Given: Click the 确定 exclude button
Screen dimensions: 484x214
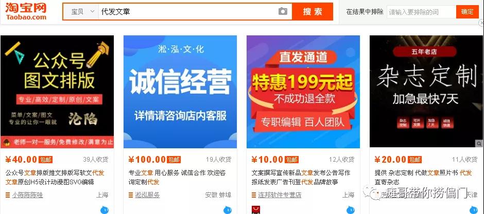Looking at the screenshot, I should (468, 12).
